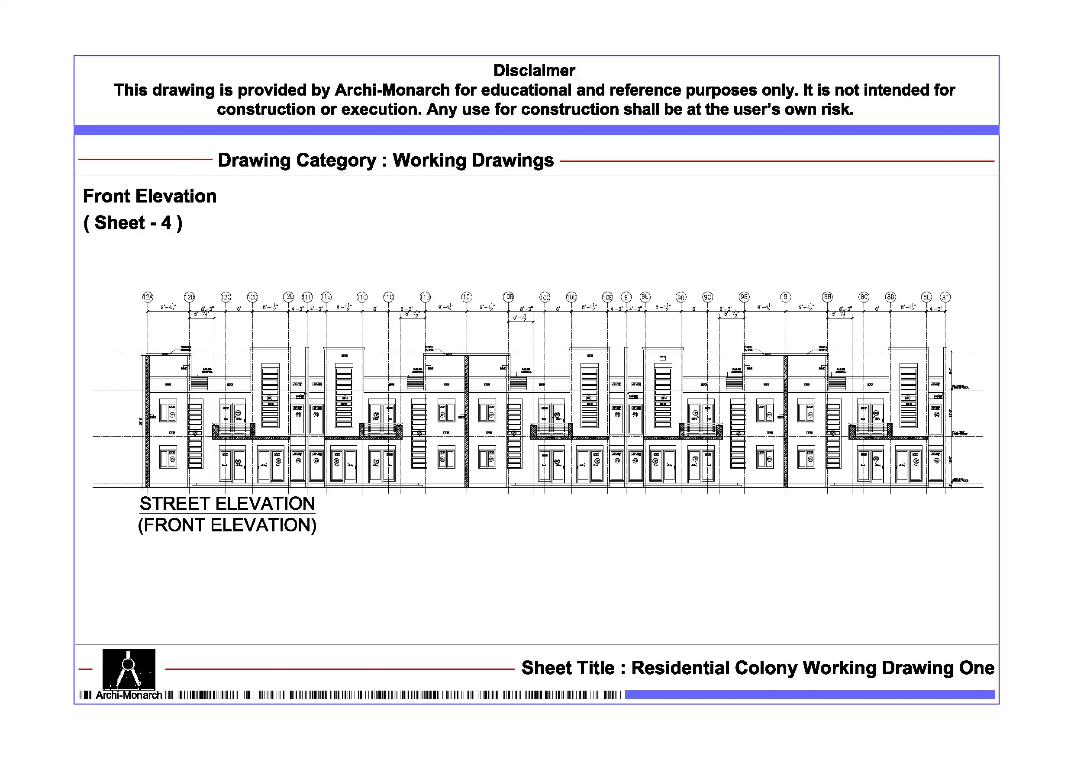Click the Front Elevation label
Image resolution: width=1074 pixels, height=759 pixels.
pos(150,196)
